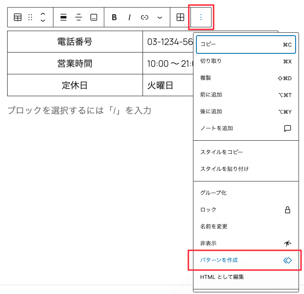Image resolution: width=304 pixels, height=294 pixels.
Task: Select コピー in the options menu
Action: click(x=246, y=45)
